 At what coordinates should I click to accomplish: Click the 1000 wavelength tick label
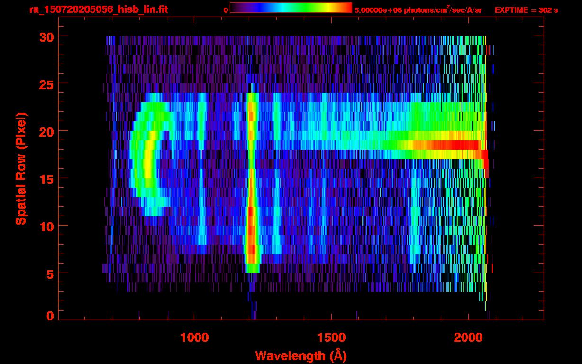tap(194, 337)
